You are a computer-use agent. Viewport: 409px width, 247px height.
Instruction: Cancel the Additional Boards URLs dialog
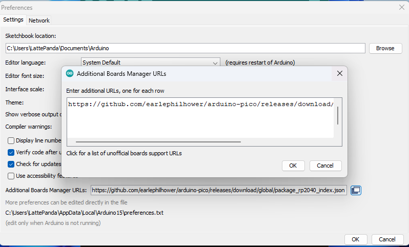[x=325, y=166]
